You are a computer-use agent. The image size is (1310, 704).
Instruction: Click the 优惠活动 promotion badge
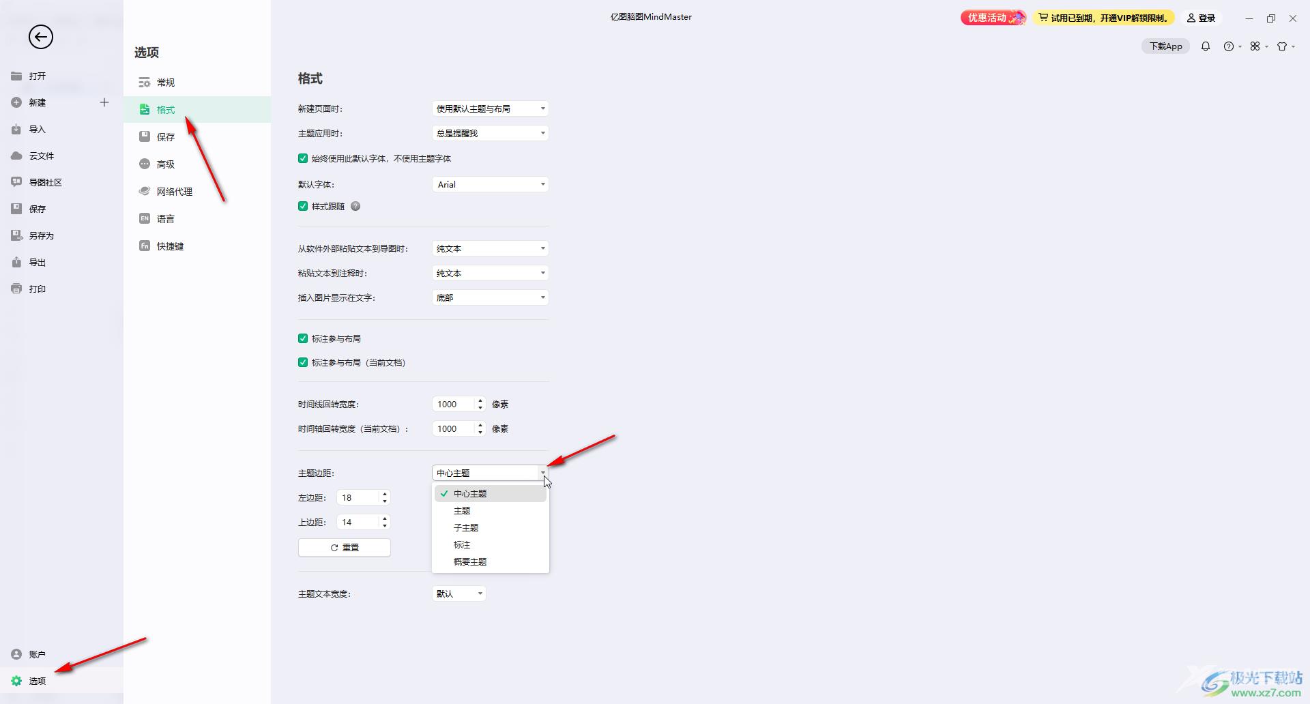pyautogui.click(x=993, y=18)
